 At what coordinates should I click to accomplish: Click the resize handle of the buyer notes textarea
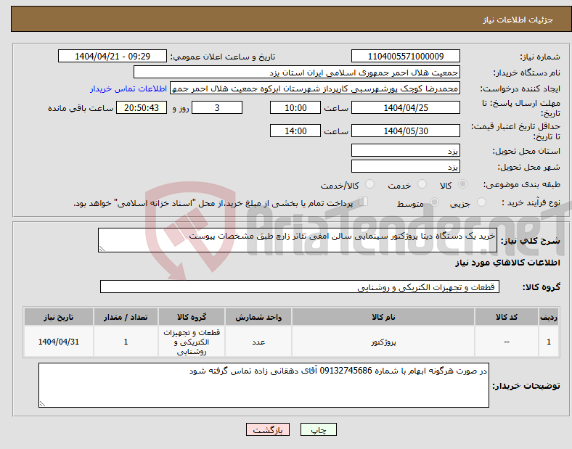pos(42,404)
